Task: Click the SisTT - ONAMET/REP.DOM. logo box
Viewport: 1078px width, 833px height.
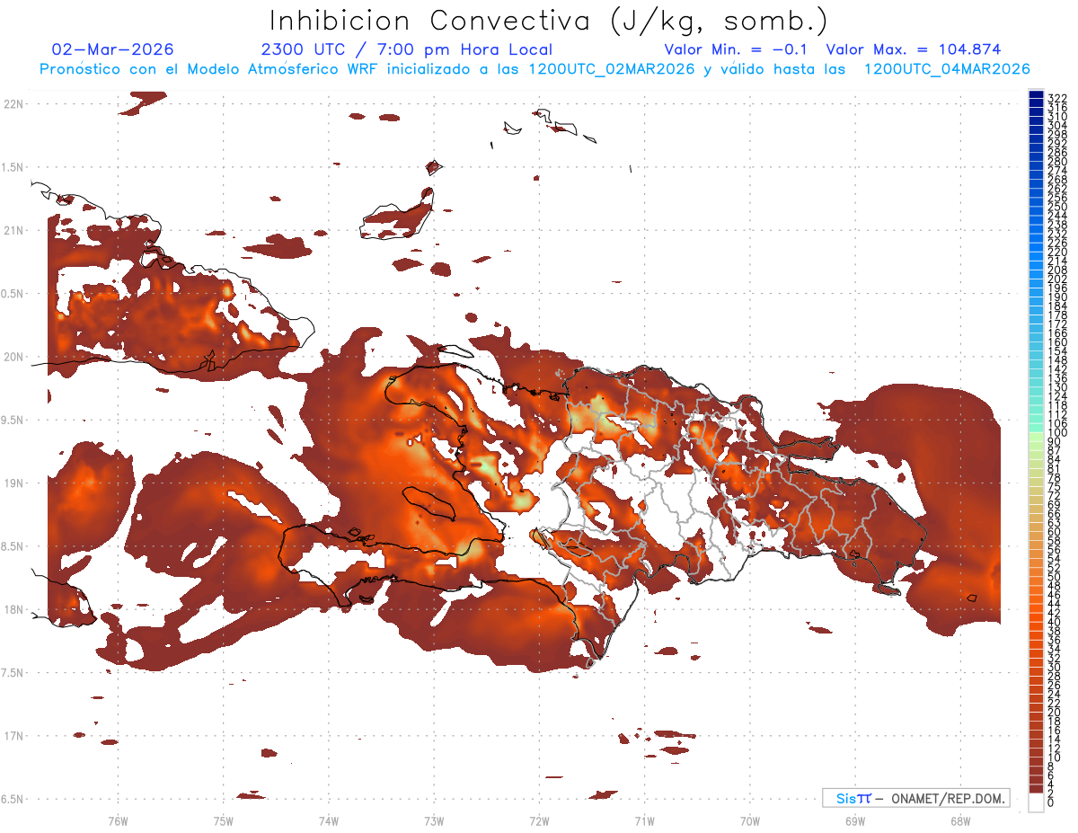Action: click(915, 798)
